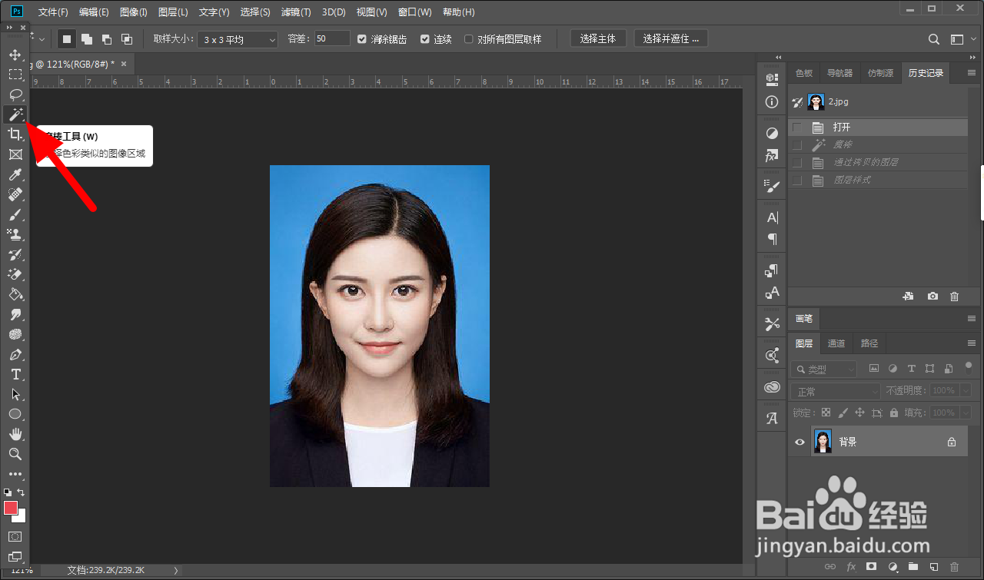
Task: Pick the Eyedropper tool
Action: 15,175
